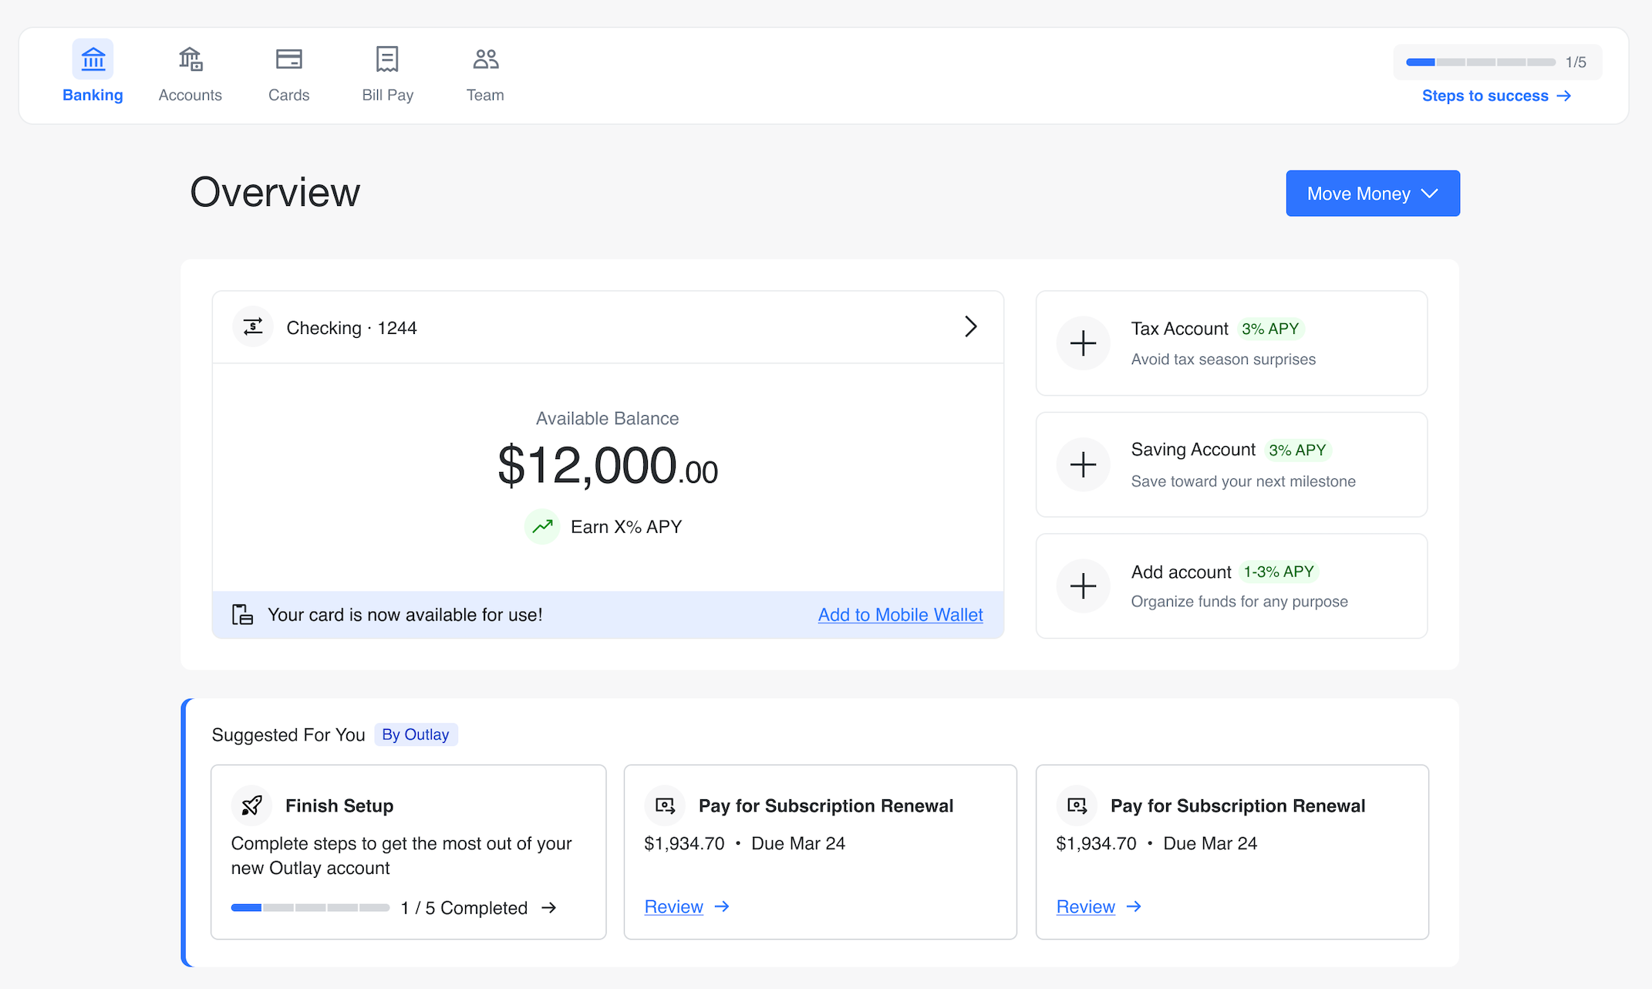The height and width of the screenshot is (989, 1652).
Task: Switch to the Accounts tab label
Action: tap(190, 95)
